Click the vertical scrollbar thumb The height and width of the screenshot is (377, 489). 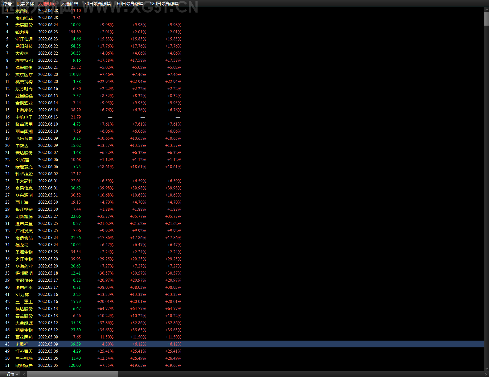tap(487, 19)
